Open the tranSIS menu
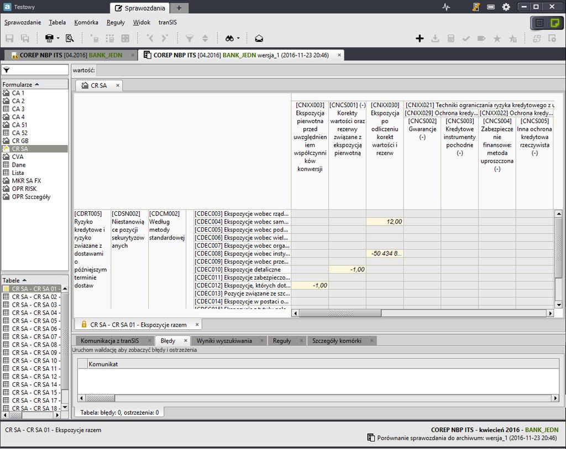 [x=167, y=23]
